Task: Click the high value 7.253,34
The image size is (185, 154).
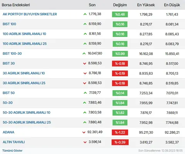Action: pyautogui.click(x=146, y=93)
